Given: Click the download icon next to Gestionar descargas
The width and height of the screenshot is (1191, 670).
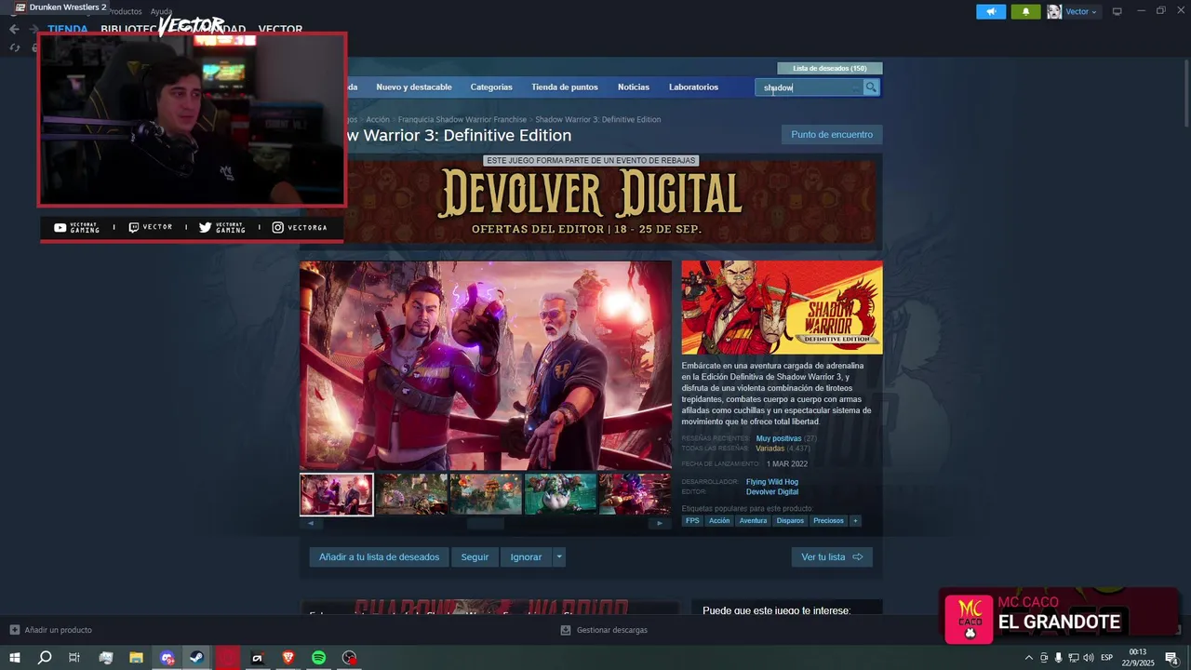Looking at the screenshot, I should [x=565, y=630].
